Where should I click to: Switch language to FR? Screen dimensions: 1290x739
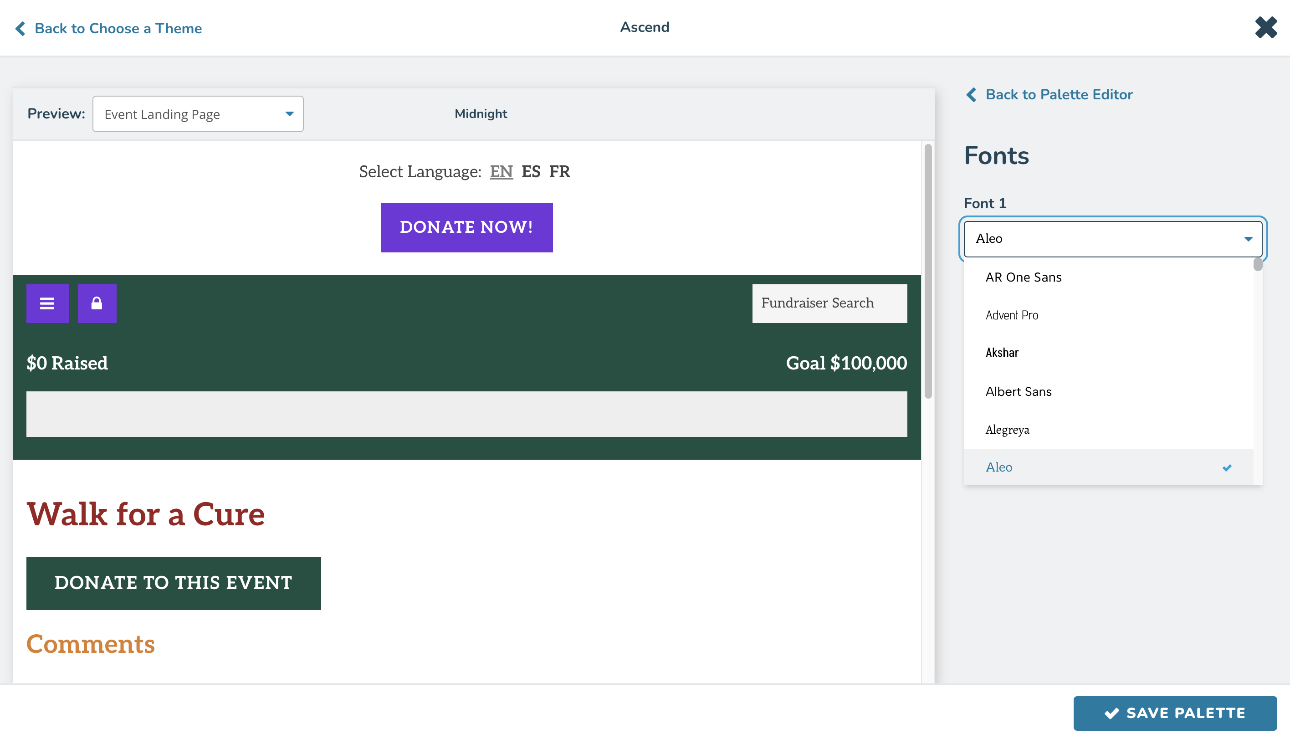click(x=559, y=172)
